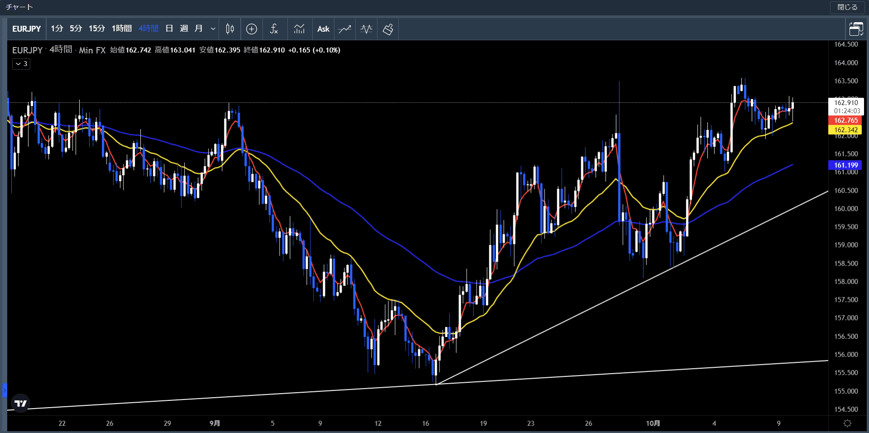Click the compare/add symbol plus icon
869x433 pixels.
coord(252,29)
